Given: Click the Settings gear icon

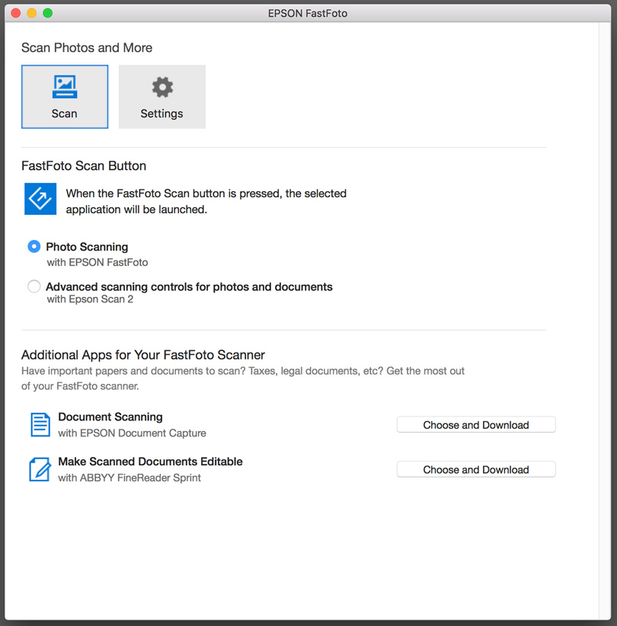Looking at the screenshot, I should pos(162,87).
